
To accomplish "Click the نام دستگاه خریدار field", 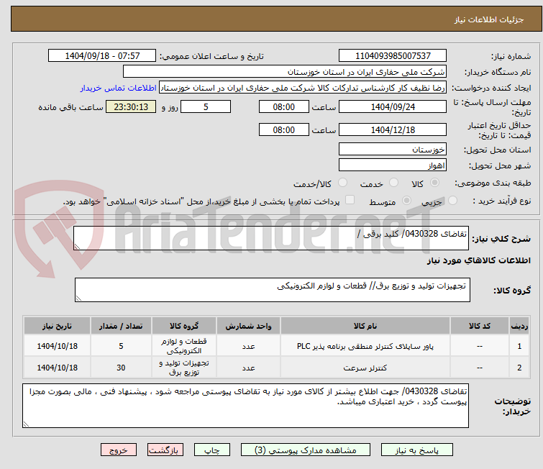I will pos(284,72).
